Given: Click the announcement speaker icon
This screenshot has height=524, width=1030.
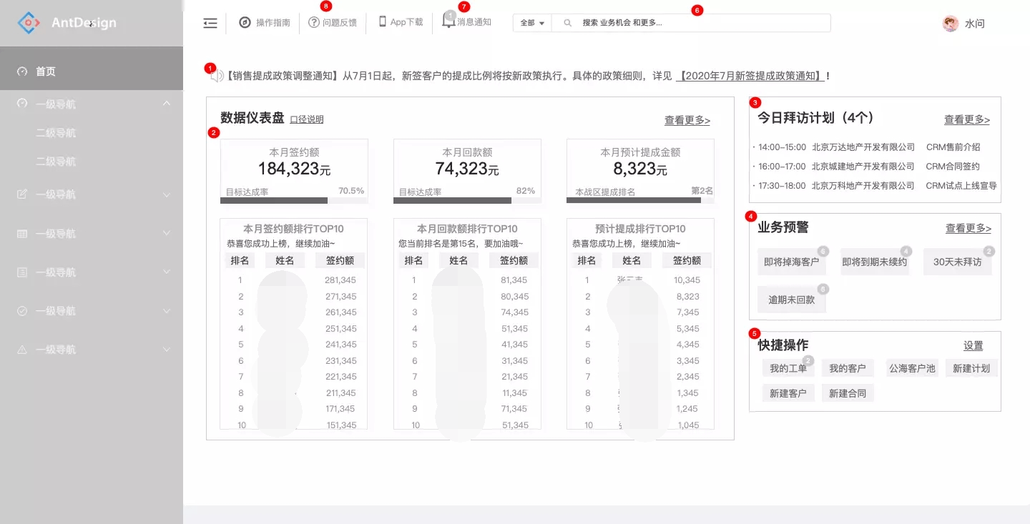Looking at the screenshot, I should tap(217, 76).
